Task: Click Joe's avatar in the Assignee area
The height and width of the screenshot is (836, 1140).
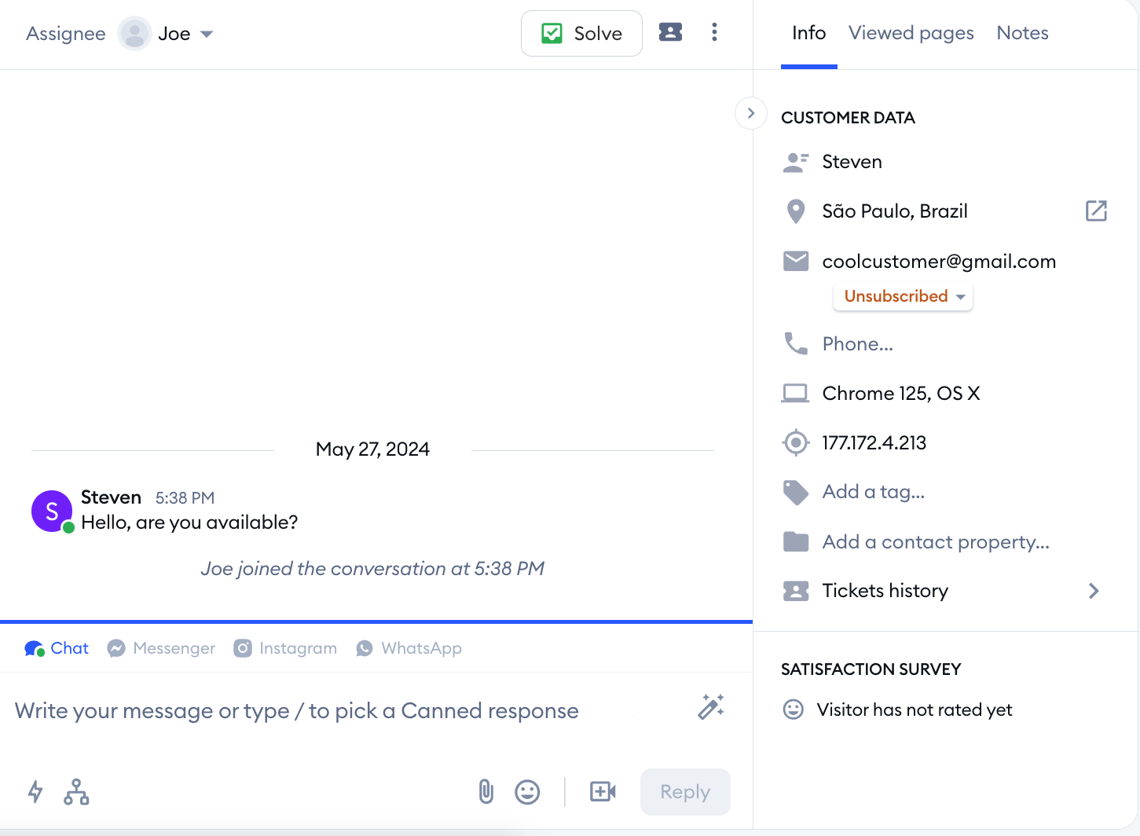Action: pyautogui.click(x=134, y=34)
